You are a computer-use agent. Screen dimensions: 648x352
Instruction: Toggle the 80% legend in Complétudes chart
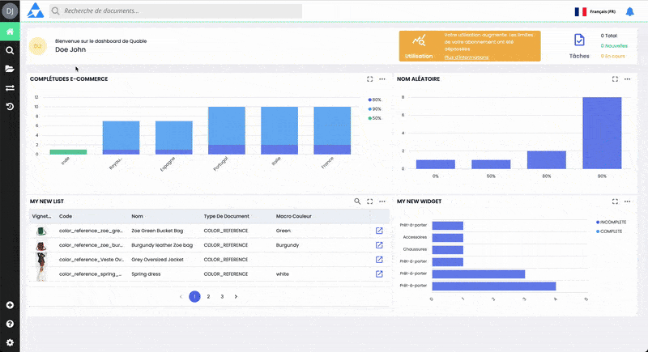pos(375,100)
